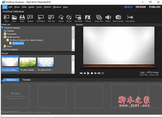This screenshot has height=118, width=162.
Task: Click the Add Title slide icon
Action: pyautogui.click(x=51, y=18)
